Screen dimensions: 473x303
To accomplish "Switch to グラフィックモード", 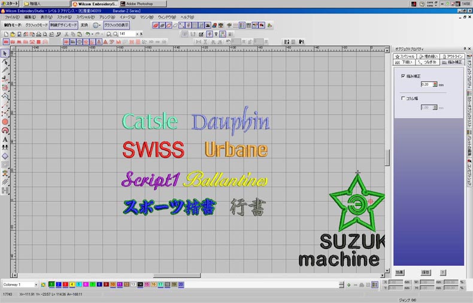I will (37, 25).
